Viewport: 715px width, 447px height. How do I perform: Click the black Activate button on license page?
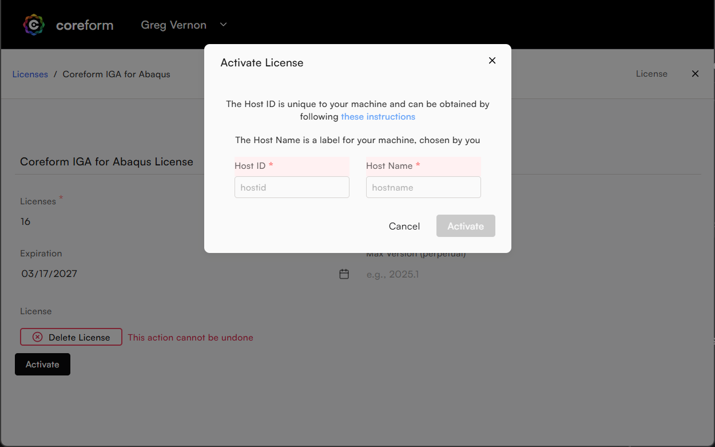point(42,365)
